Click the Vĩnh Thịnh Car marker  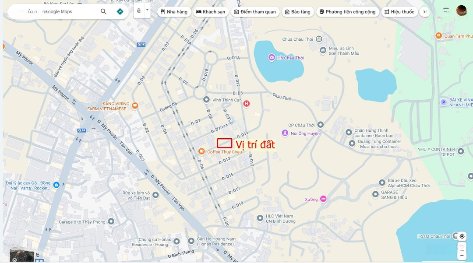(206, 100)
